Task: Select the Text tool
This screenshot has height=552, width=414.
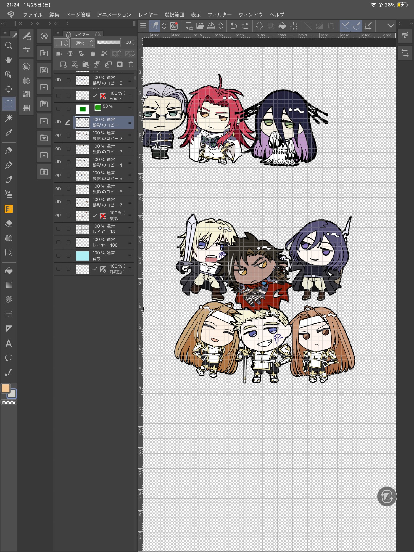Action: point(9,343)
